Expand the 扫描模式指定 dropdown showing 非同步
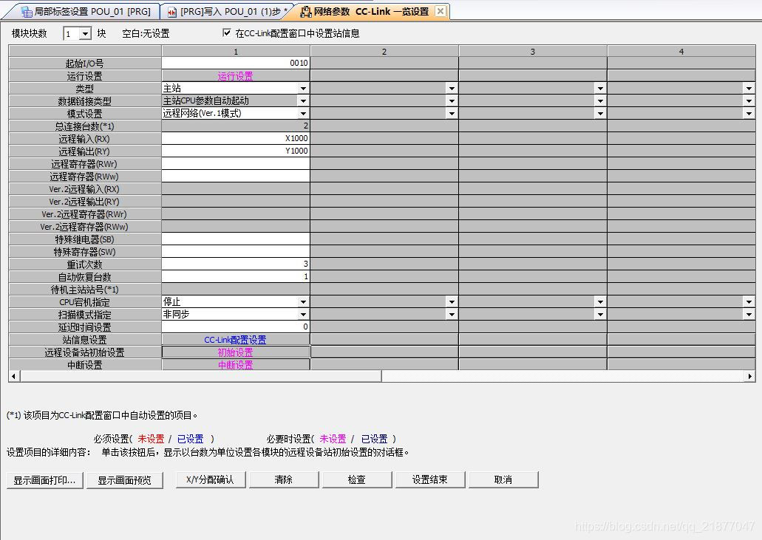This screenshot has width=762, height=540. click(x=303, y=314)
